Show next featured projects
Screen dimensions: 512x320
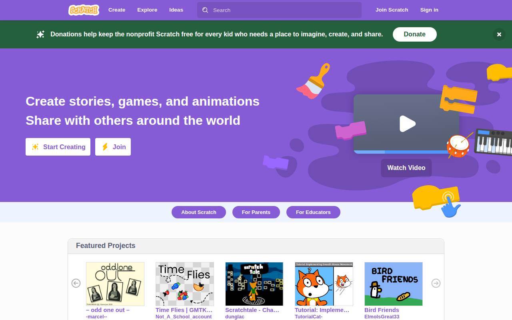pos(436,283)
